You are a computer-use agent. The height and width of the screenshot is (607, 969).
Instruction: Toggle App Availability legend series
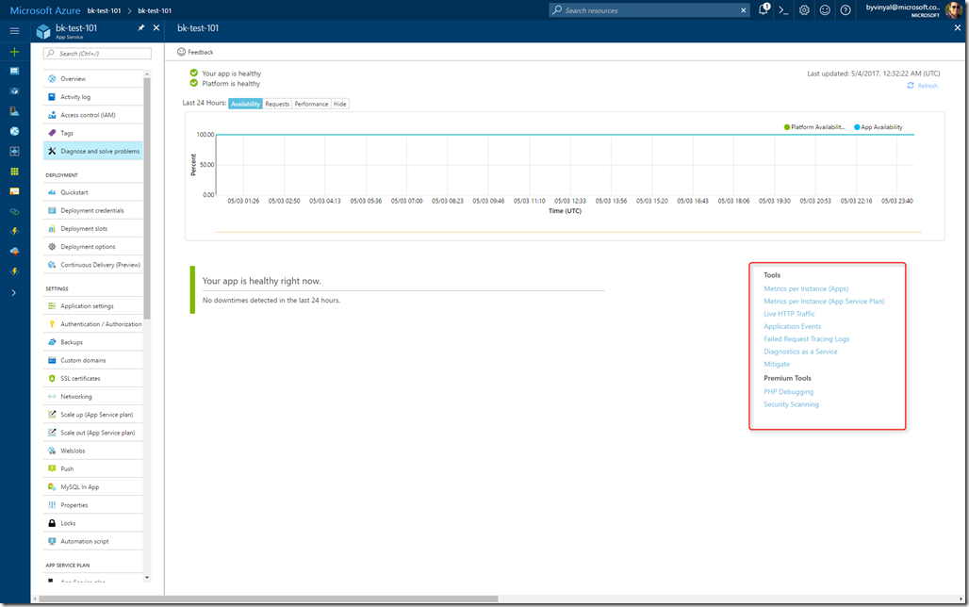[x=878, y=126]
